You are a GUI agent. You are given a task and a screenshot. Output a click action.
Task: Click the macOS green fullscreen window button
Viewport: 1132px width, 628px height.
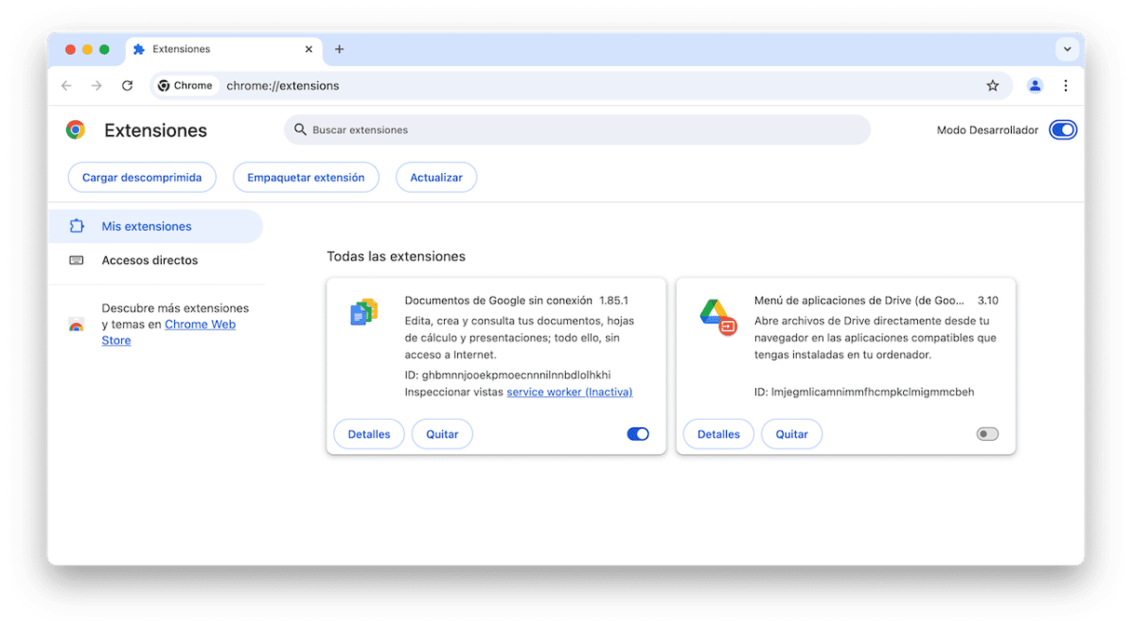pos(104,49)
